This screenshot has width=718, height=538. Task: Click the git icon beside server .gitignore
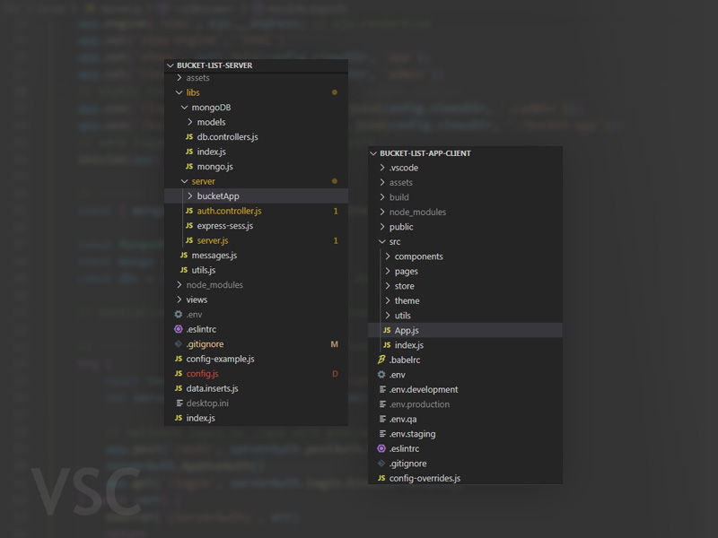coord(179,344)
